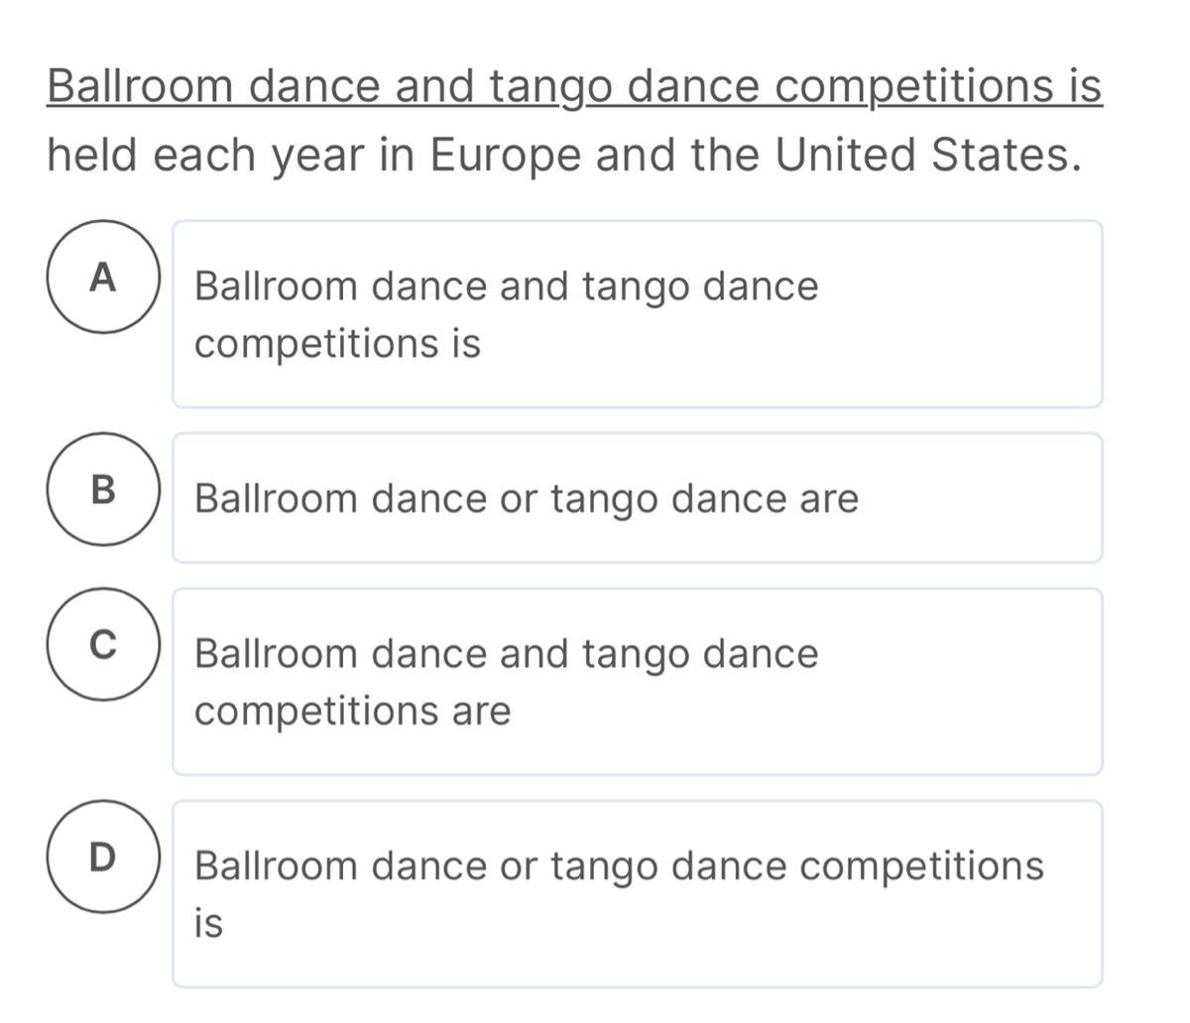Viewport: 1190px width, 1023px height.
Task: Select radio option A
Action: (x=102, y=278)
